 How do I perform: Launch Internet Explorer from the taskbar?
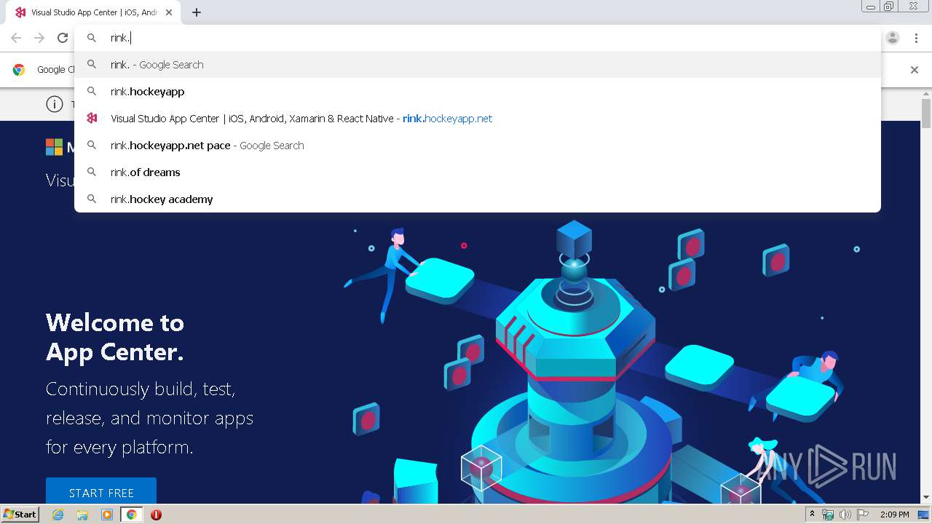58,515
